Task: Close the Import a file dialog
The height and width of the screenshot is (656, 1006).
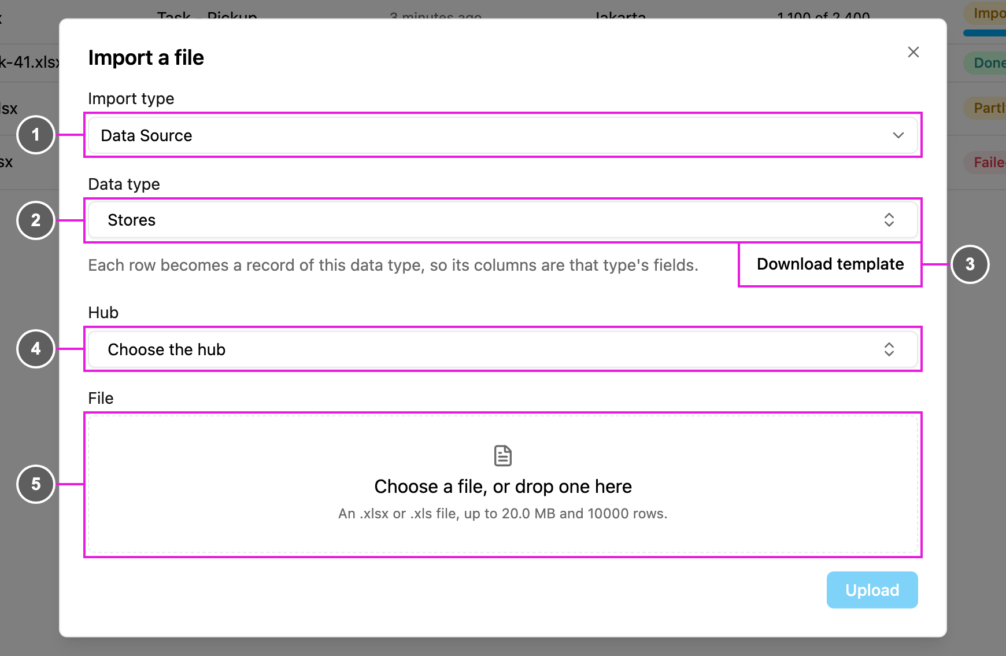Action: (913, 52)
